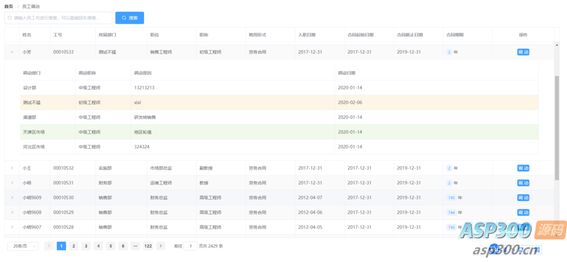Click the vertical table scrollbar
This screenshot has width=567, height=262.
click(x=556, y=127)
